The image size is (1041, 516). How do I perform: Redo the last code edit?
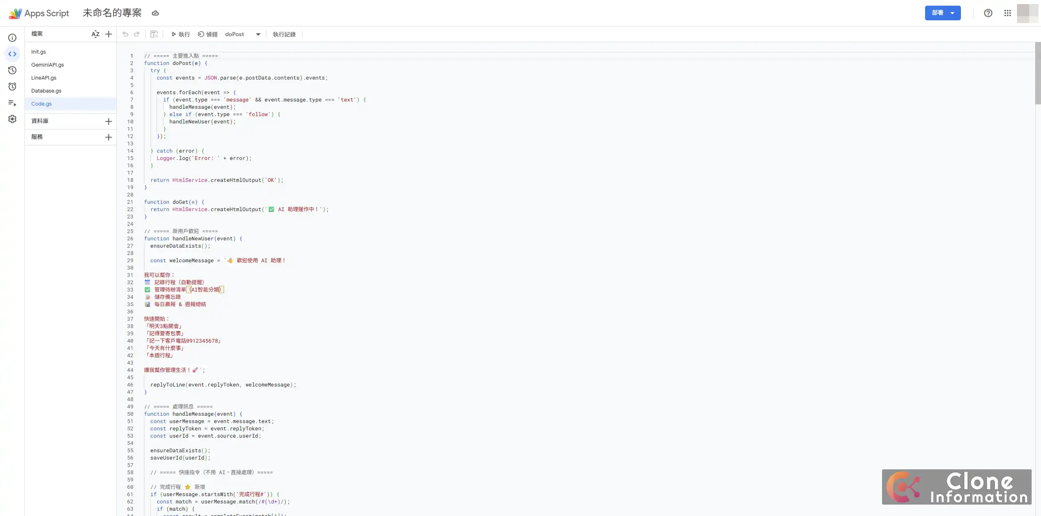pyautogui.click(x=136, y=34)
